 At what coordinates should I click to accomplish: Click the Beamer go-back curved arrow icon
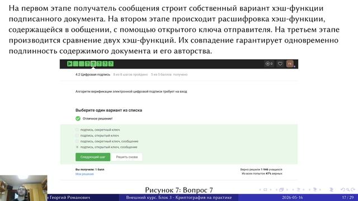pos(343,190)
